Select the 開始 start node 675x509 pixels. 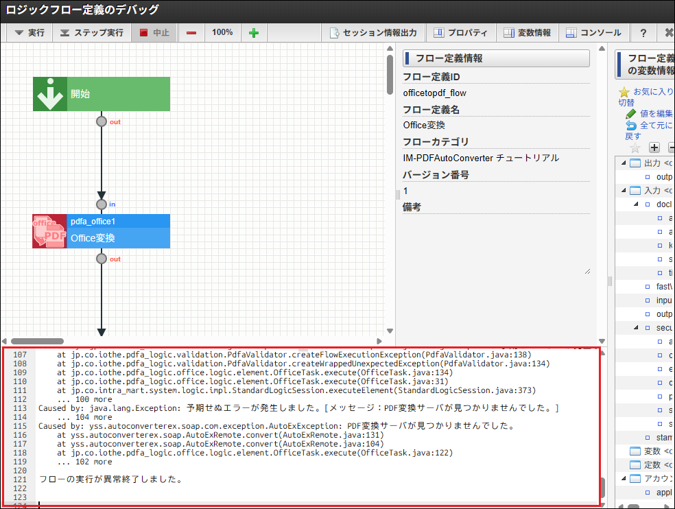click(x=102, y=94)
